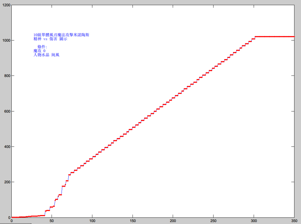The height and width of the screenshot is (224, 301).
Task: Select the 250 x-axis tick label
Action: [213, 221]
